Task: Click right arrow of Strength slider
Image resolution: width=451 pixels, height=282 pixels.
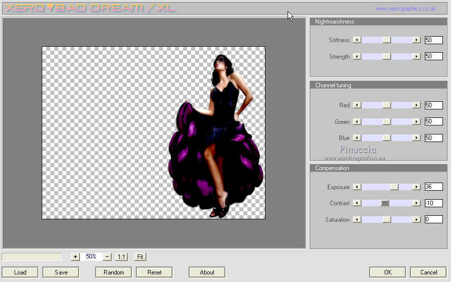Action: (416, 56)
